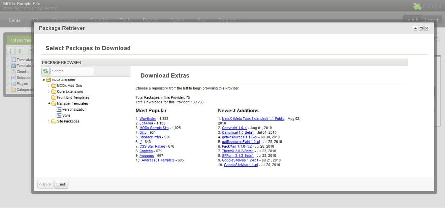Open the Andreas01 Template link
The image size is (445, 208).
pyautogui.click(x=158, y=160)
